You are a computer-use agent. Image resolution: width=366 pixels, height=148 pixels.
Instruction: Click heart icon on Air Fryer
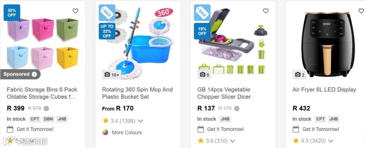click(361, 11)
